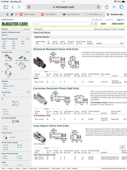Open the tab overview icon
This screenshot has height=170, width=127.
coord(121,7)
